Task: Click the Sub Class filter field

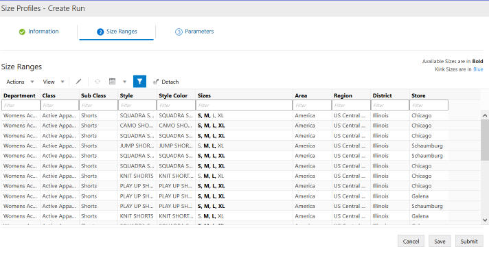Action: tap(98, 106)
